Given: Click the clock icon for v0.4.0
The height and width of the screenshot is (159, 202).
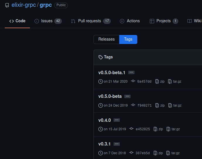Looking at the screenshot, I should coord(100,129).
